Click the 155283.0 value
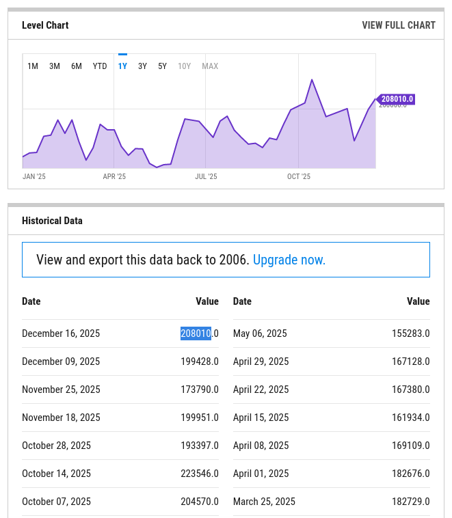452x518 pixels. point(411,333)
